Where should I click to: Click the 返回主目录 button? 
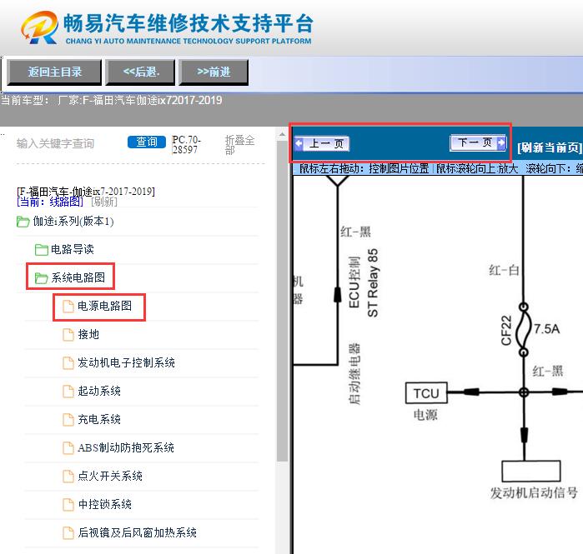(x=54, y=72)
